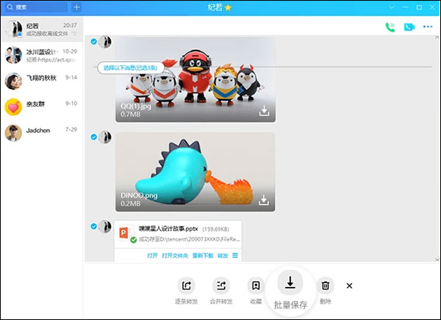This screenshot has height=320, width=441.
Task: Start a video call from chat header
Action: tap(409, 27)
